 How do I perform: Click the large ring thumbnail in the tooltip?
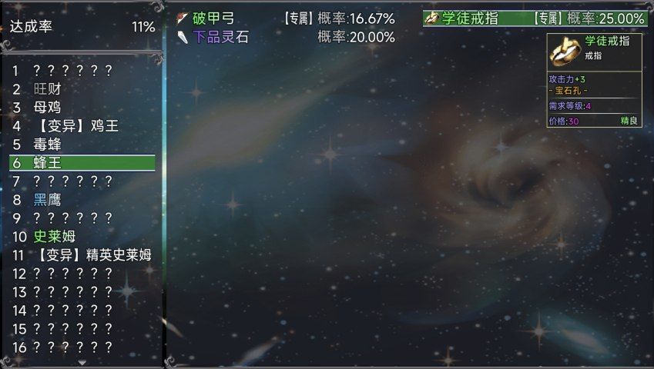[565, 52]
